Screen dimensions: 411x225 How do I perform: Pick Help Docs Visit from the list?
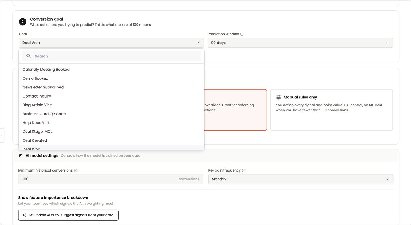pyautogui.click(x=112, y=123)
